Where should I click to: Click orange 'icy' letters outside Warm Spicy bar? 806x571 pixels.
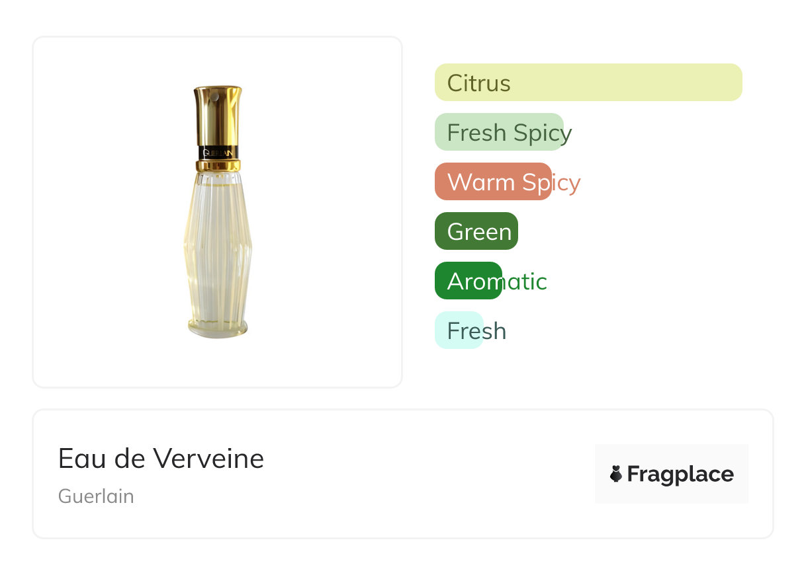click(567, 182)
